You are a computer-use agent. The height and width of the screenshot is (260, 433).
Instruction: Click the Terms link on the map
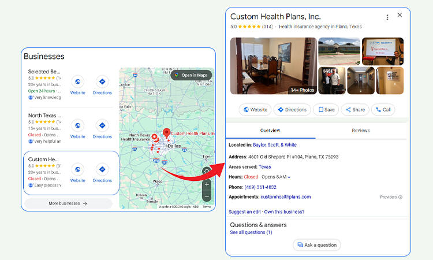coord(207,207)
